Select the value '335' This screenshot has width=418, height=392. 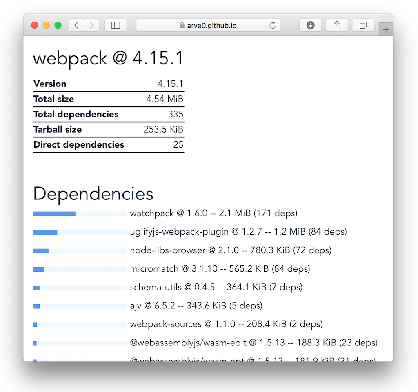pos(176,114)
